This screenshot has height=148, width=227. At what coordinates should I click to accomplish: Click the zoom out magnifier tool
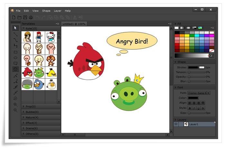[15, 110]
